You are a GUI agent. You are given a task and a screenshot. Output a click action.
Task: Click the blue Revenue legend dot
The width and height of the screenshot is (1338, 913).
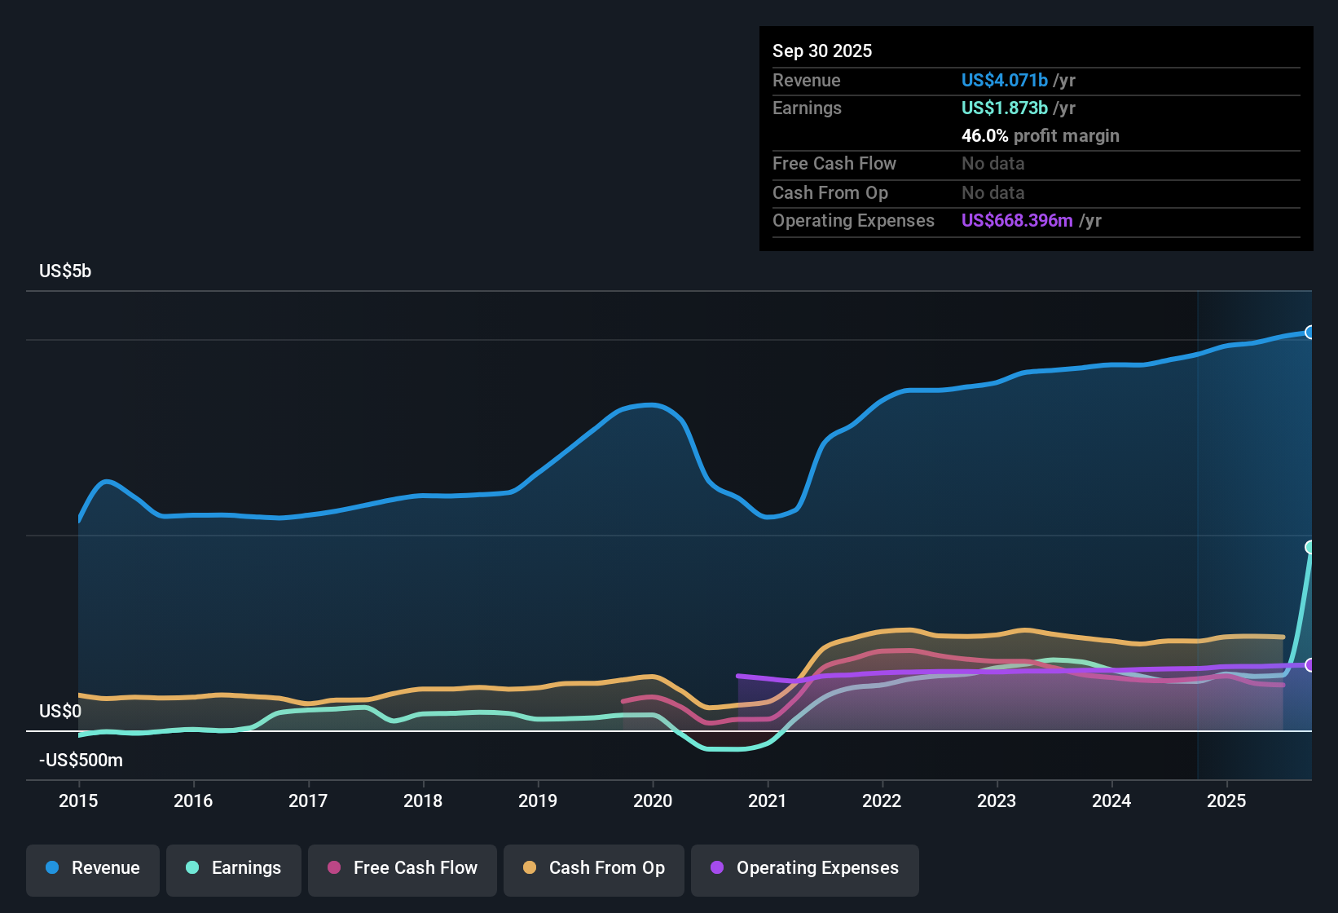[52, 867]
